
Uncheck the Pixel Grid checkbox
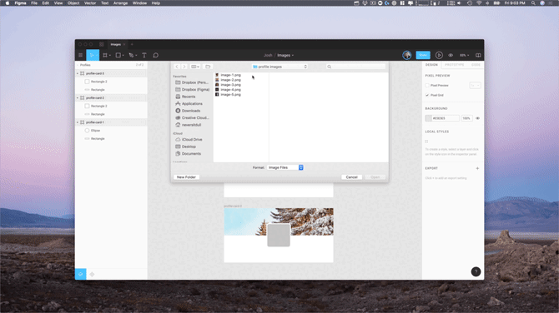[x=427, y=95]
